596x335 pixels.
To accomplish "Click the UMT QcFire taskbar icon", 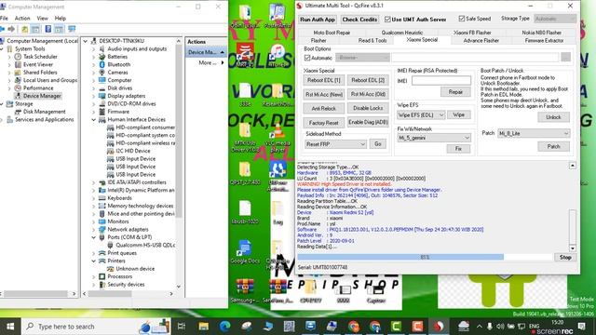I will point(439,327).
